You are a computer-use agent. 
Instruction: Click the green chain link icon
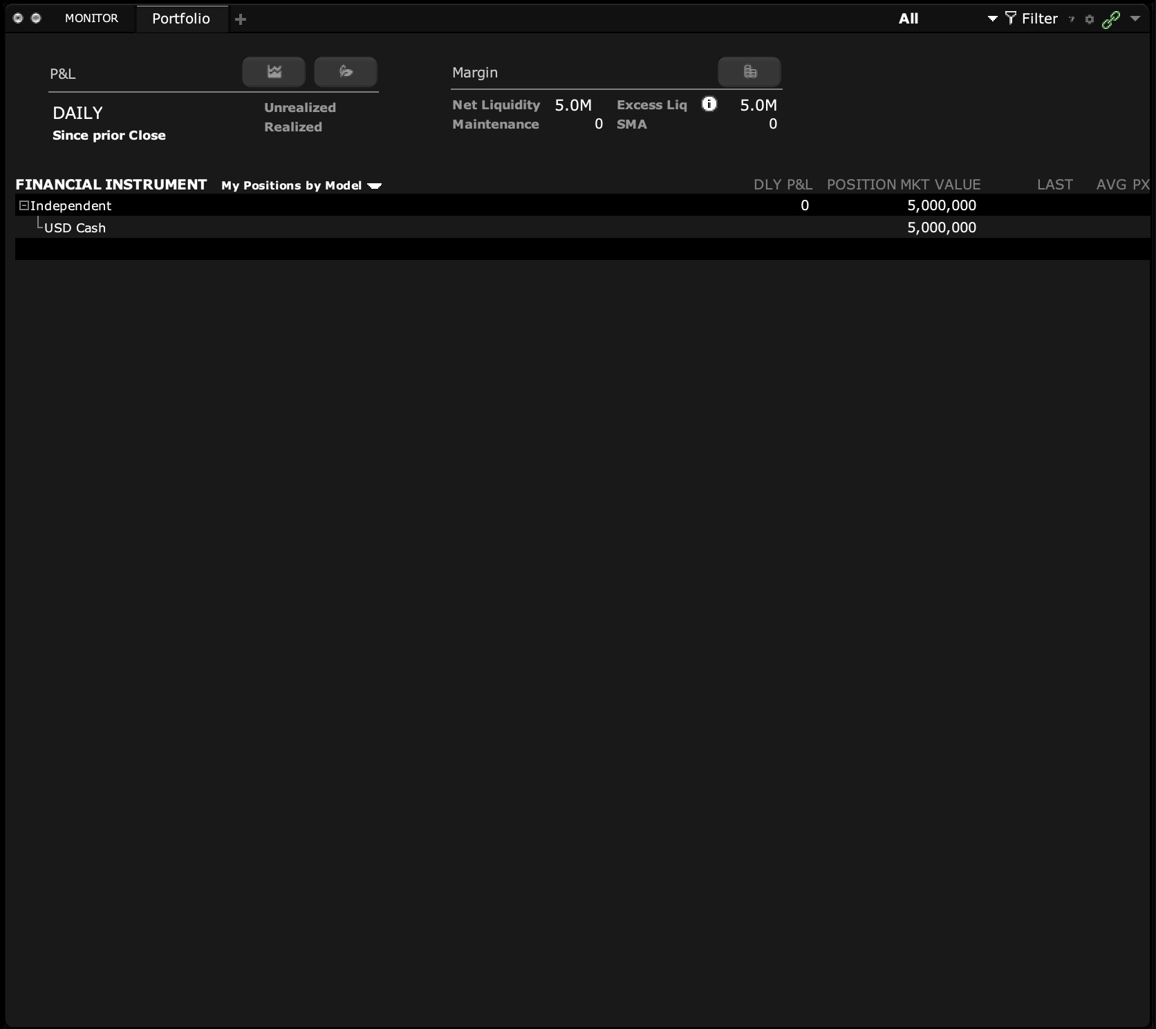pyautogui.click(x=1110, y=19)
